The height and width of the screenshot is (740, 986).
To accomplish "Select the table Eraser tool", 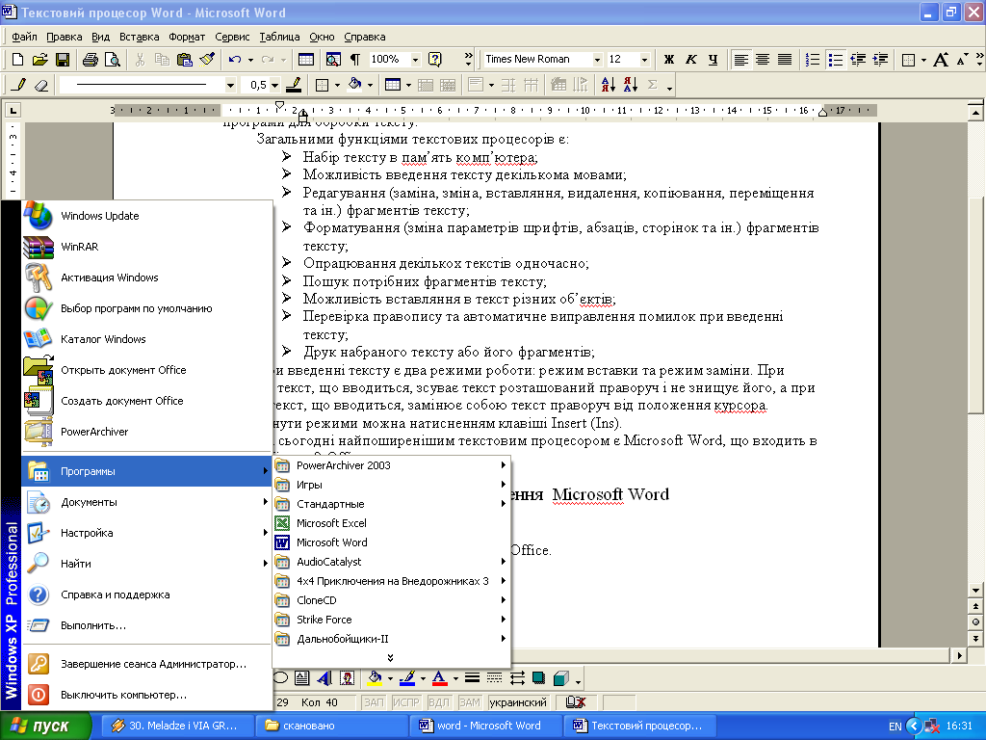I will (41, 85).
